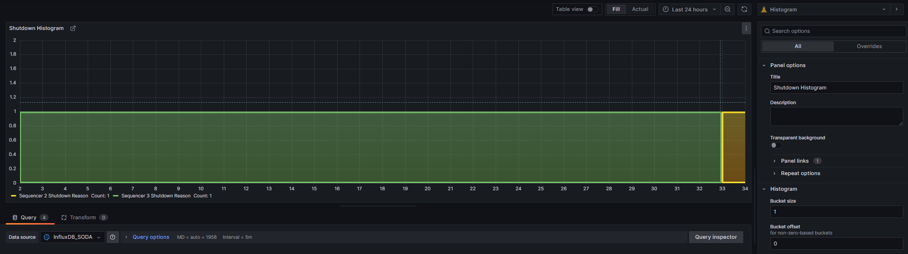Expand Repeat options section
The image size is (908, 254).
800,174
